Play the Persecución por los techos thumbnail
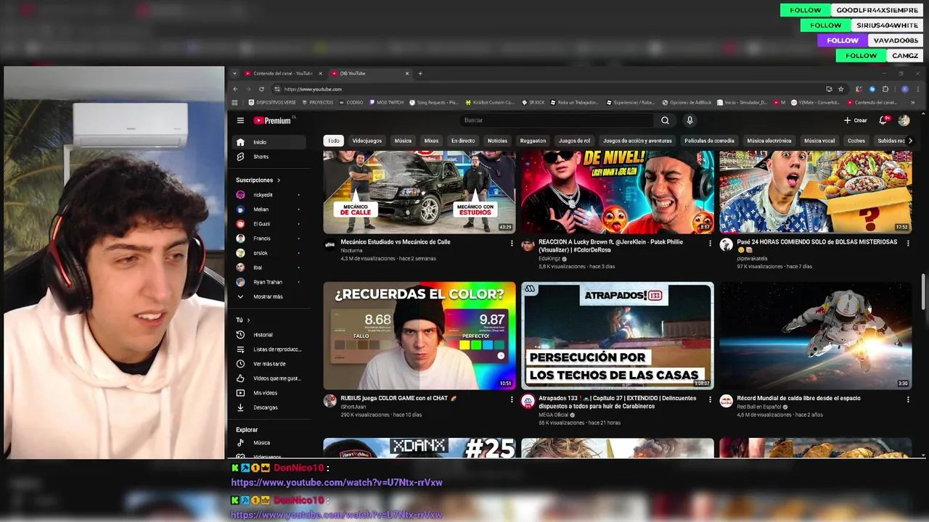The height and width of the screenshot is (522, 929). (618, 336)
